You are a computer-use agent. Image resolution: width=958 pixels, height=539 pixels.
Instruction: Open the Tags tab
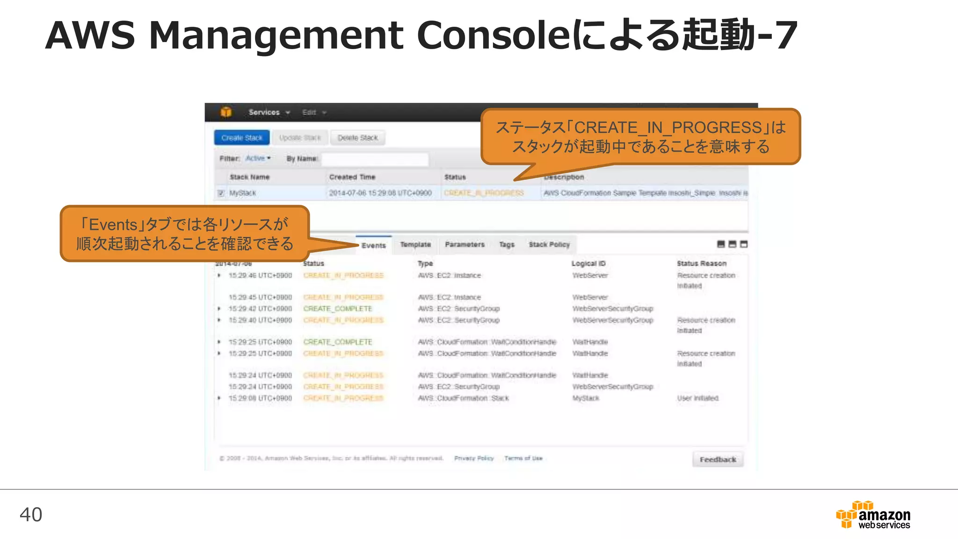[x=507, y=245]
